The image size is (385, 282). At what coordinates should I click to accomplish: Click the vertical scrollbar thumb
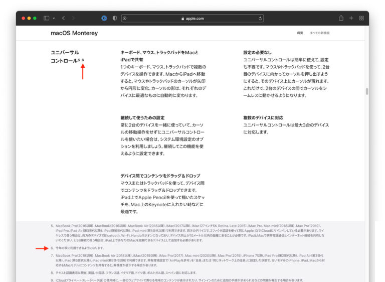click(367, 91)
